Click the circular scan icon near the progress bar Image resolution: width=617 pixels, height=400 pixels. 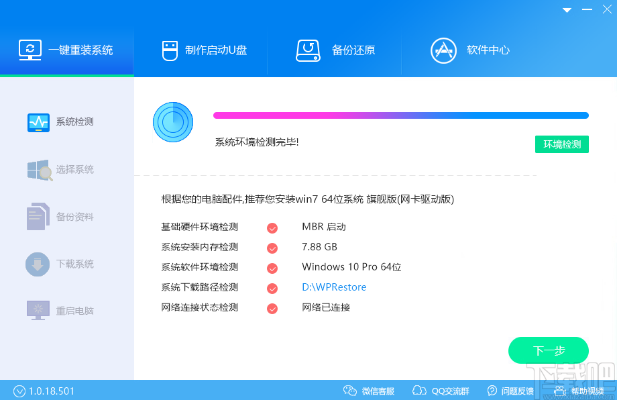pos(173,121)
